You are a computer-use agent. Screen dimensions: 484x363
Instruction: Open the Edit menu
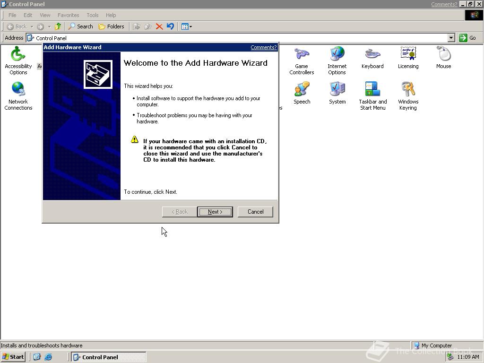click(x=28, y=15)
